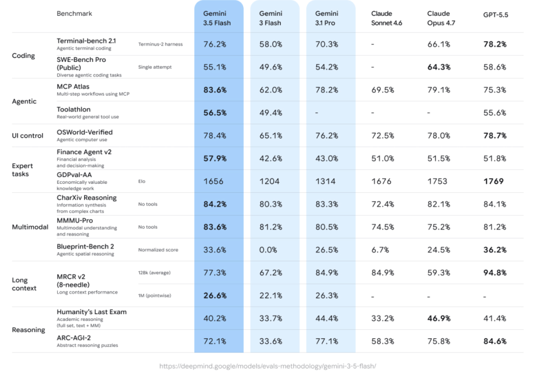Select Blueprint-Bench 2 benchmark label

click(85, 246)
